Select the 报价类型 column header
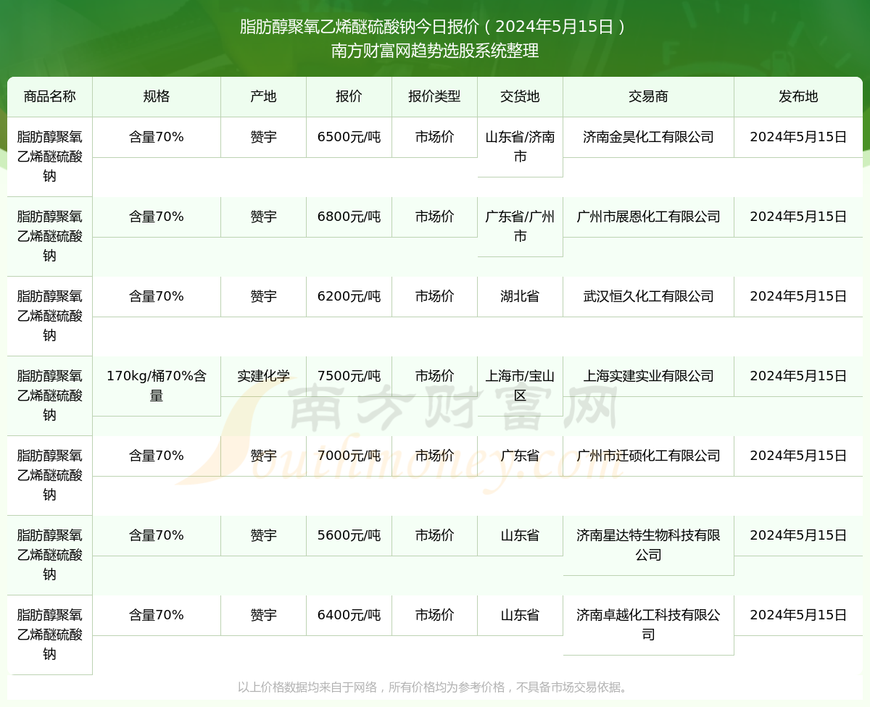The width and height of the screenshot is (870, 707). (435, 96)
